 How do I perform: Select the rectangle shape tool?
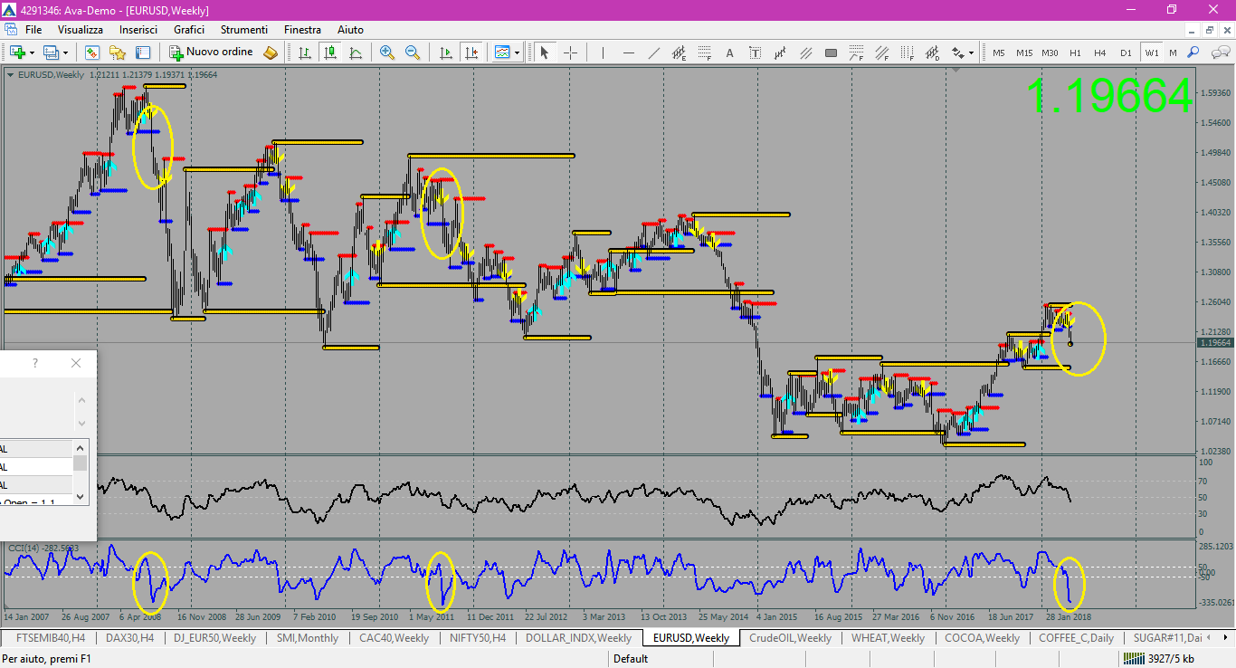coord(831,52)
